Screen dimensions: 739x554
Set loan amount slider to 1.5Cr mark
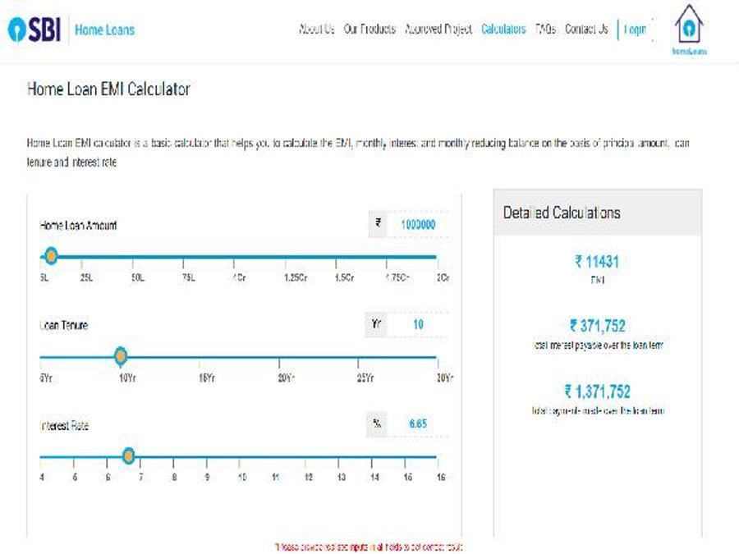(336, 257)
